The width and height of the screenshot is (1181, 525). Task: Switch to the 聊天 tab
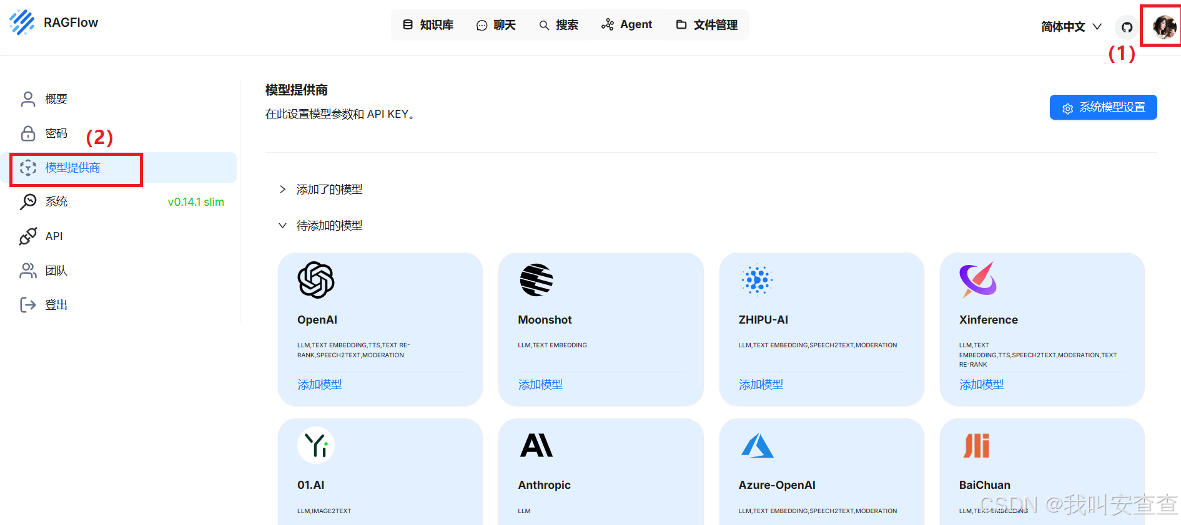[x=496, y=25]
